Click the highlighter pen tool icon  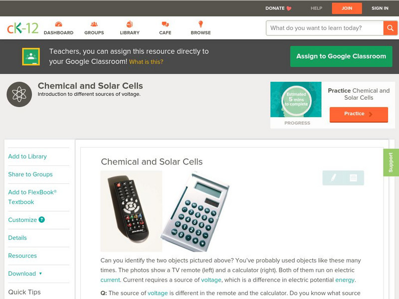coord(333,177)
